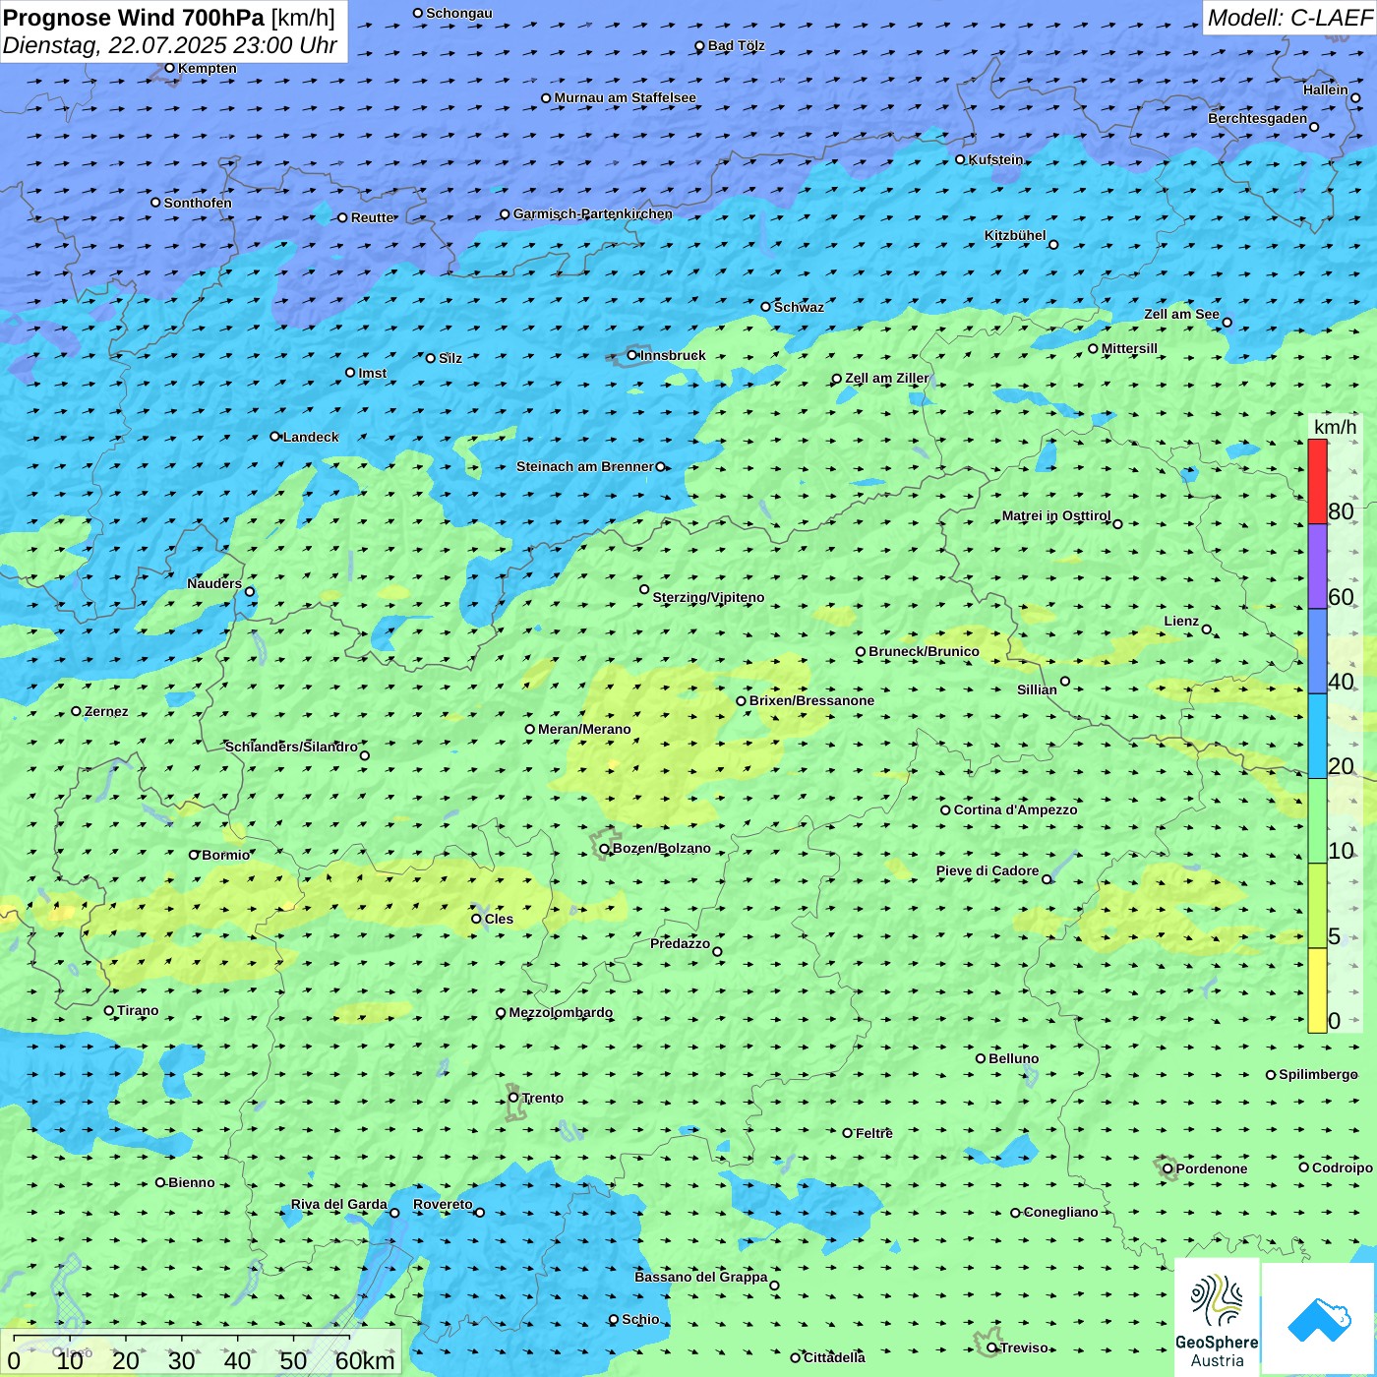The width and height of the screenshot is (1377, 1377).
Task: Click the Landeck city marker
Action: pyautogui.click(x=274, y=437)
